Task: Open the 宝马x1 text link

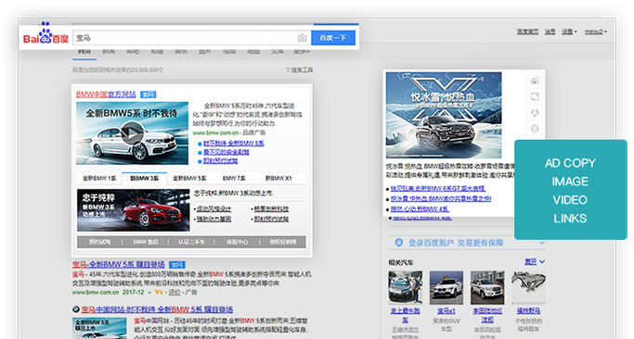Action: point(446,311)
